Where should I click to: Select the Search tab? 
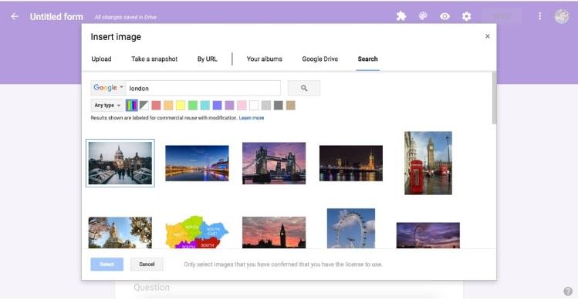coord(367,59)
